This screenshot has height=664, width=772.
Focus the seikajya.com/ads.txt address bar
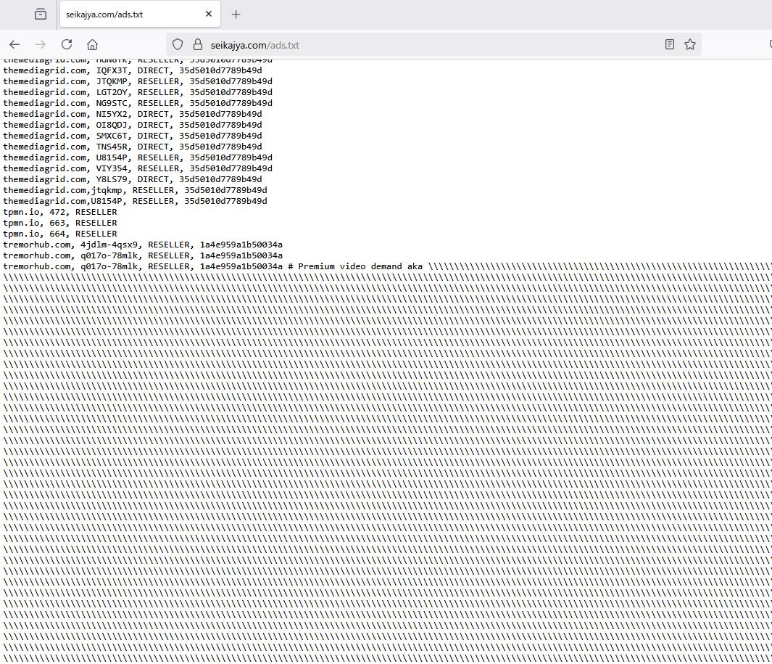click(433, 45)
